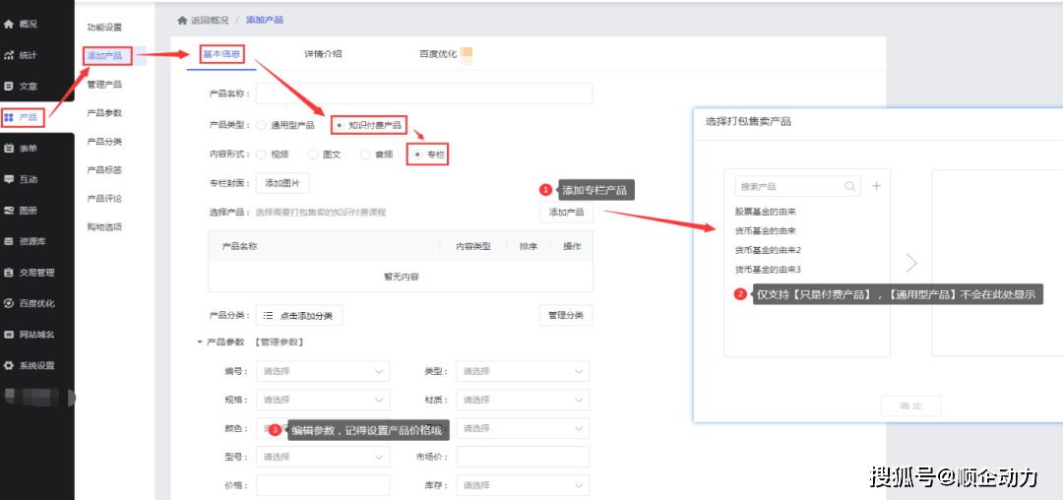This screenshot has height=500, width=1063.
Task: Open 产品标签 submenu item
Action: [104, 170]
